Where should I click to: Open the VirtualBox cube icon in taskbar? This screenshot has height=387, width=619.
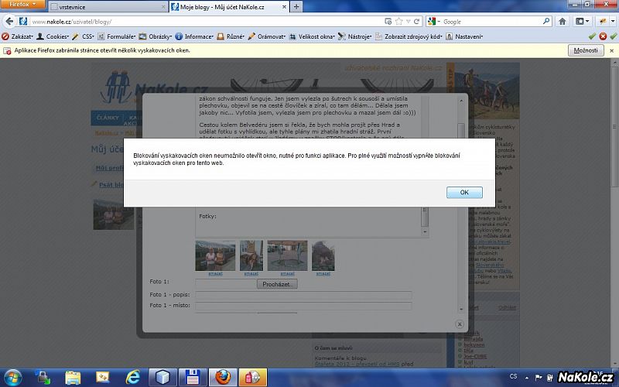[162, 377]
